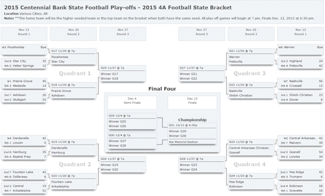Click the Championship G31 game box
This screenshot has width=325, height=196.
pos(192,134)
